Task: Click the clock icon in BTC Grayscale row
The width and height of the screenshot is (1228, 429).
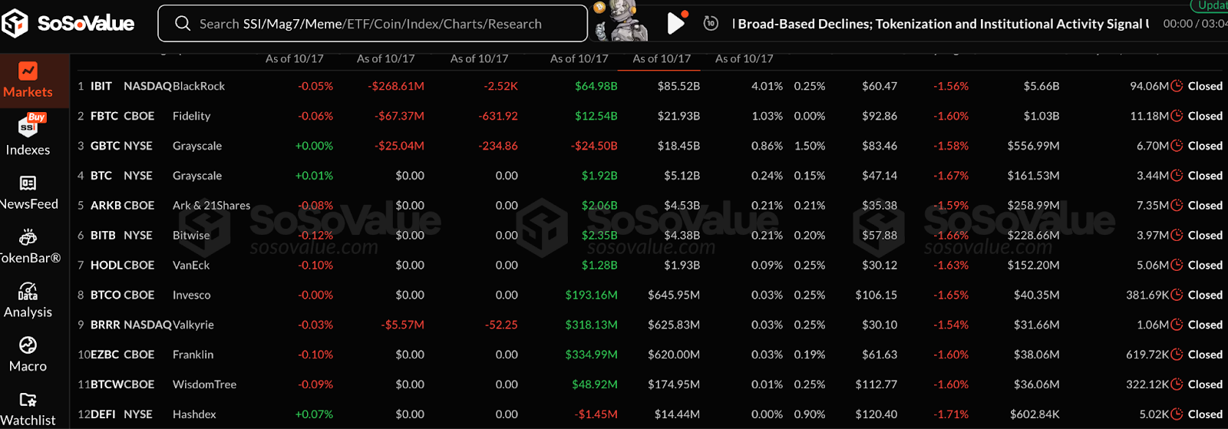Action: click(1177, 176)
